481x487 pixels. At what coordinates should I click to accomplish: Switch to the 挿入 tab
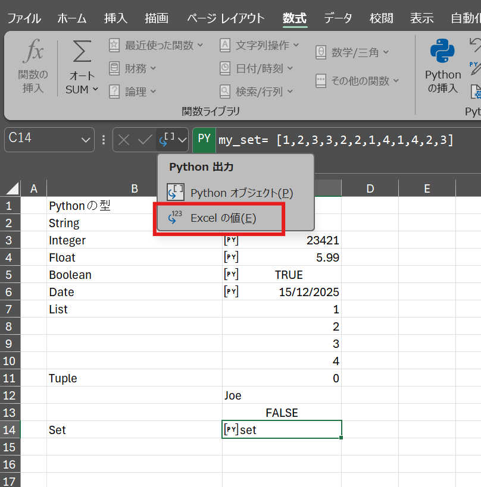click(115, 18)
